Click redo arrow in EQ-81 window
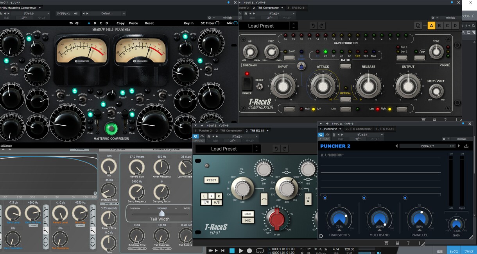The height and width of the screenshot is (254, 477). pyautogui.click(x=285, y=149)
